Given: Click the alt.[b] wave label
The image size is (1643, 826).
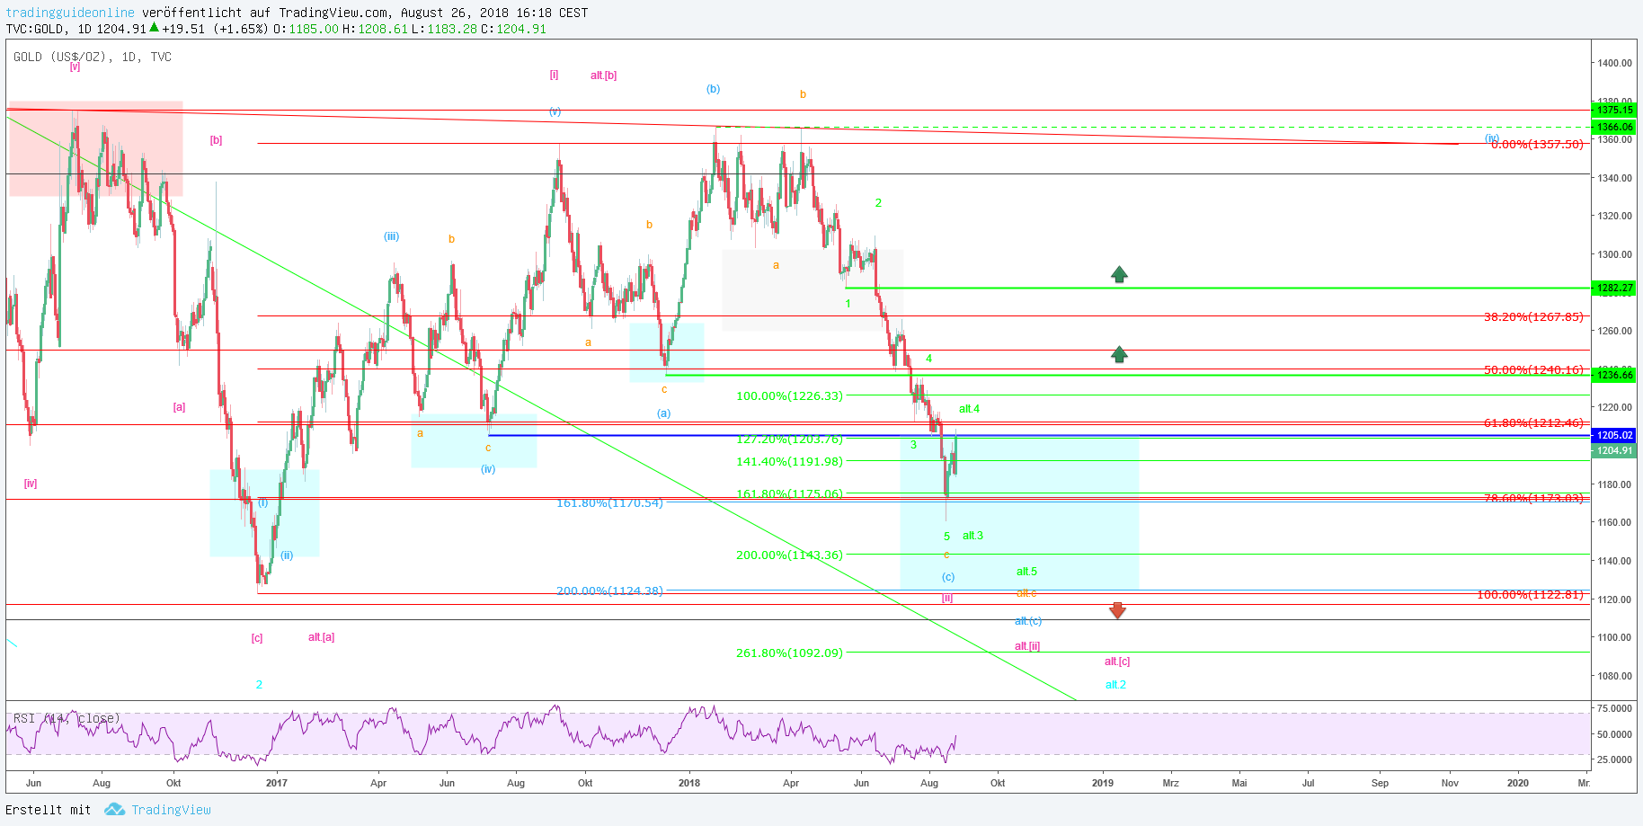Looking at the screenshot, I should (603, 75).
